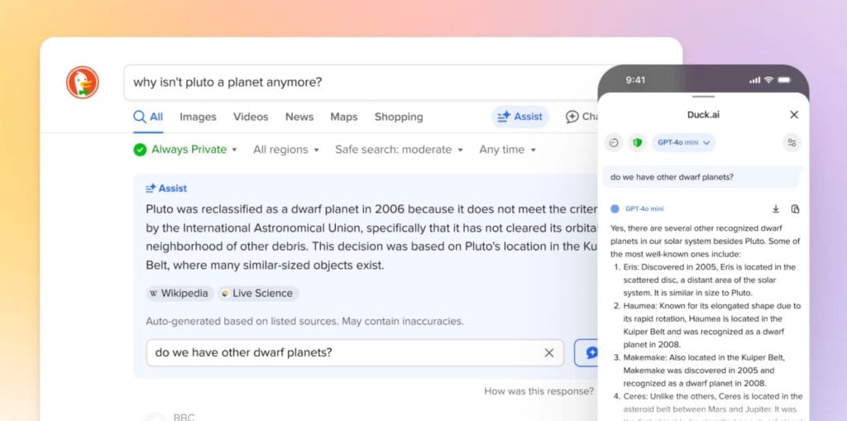The height and width of the screenshot is (421, 847).
Task: Open Duck.ai settings sliders icon
Action: [x=792, y=143]
